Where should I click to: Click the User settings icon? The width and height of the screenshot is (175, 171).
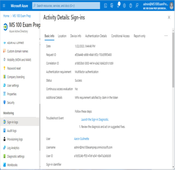tap(4, 85)
